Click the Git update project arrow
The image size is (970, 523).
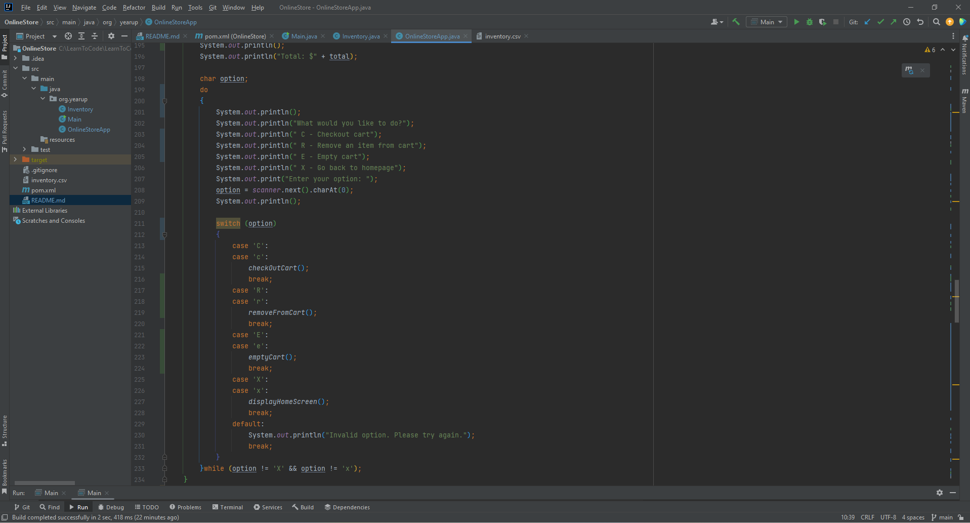click(867, 22)
